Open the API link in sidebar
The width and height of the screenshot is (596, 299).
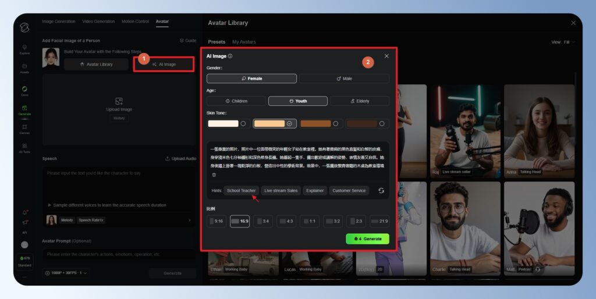pyautogui.click(x=24, y=233)
